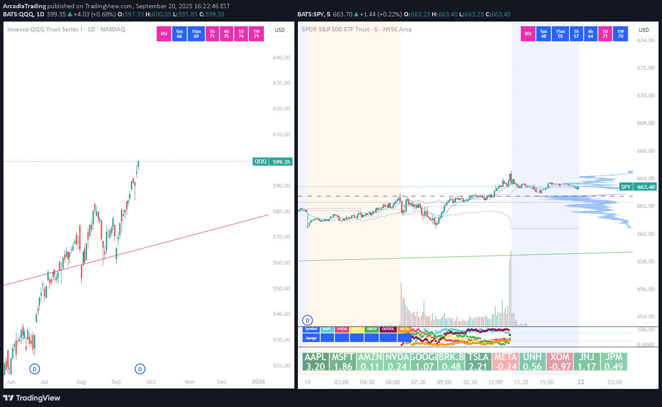Image resolution: width=662 pixels, height=407 pixels.
Task: Click the XOM -0.97 heatmap tile
Action: tap(560, 362)
